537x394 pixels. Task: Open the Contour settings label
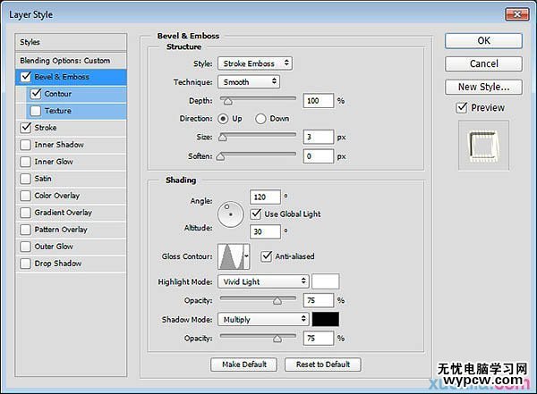[x=58, y=94]
